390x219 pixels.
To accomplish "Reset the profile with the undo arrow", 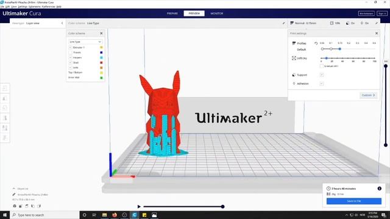I will tap(316, 43).
